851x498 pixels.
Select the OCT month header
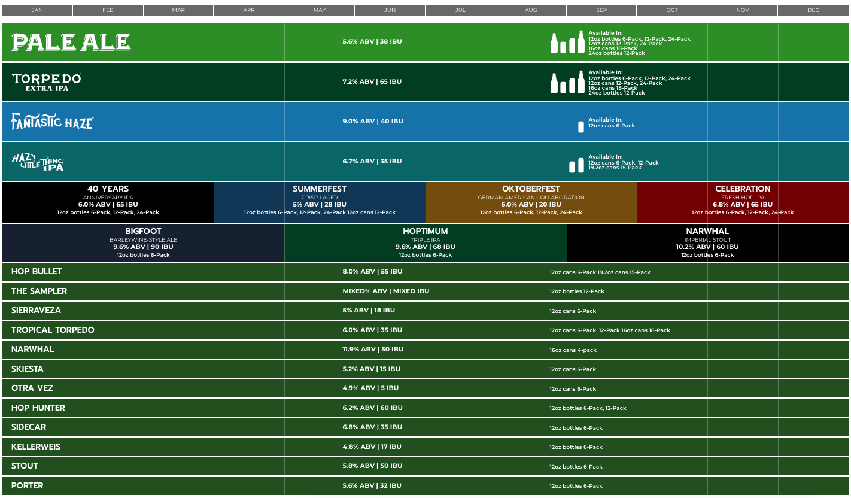[x=672, y=10]
